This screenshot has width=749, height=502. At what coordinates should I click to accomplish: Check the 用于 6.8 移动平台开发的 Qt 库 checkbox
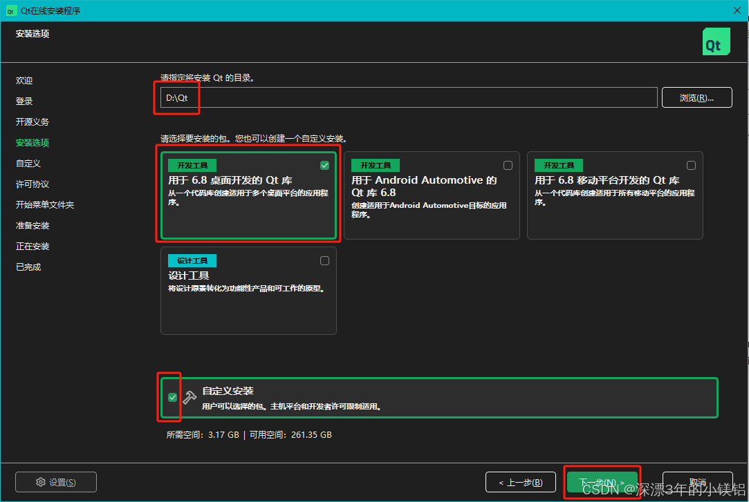[691, 166]
